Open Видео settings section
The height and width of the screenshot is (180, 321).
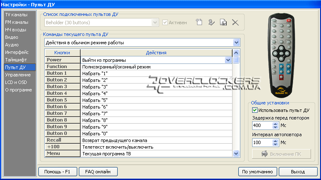(12, 37)
